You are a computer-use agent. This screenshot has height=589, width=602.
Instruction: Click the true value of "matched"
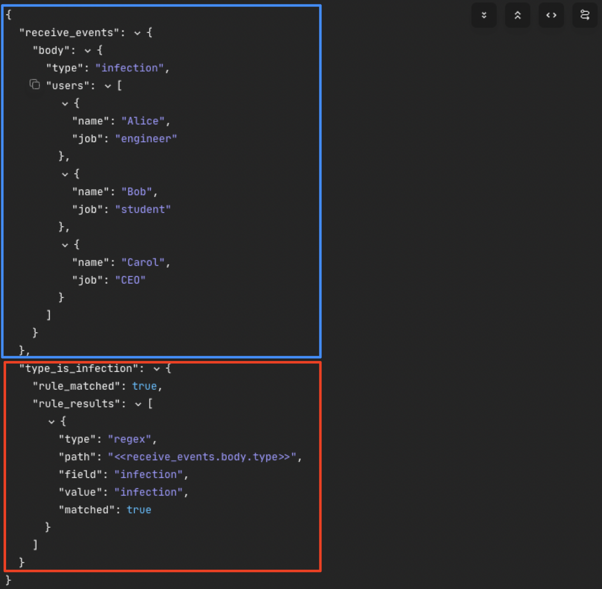tap(139, 510)
